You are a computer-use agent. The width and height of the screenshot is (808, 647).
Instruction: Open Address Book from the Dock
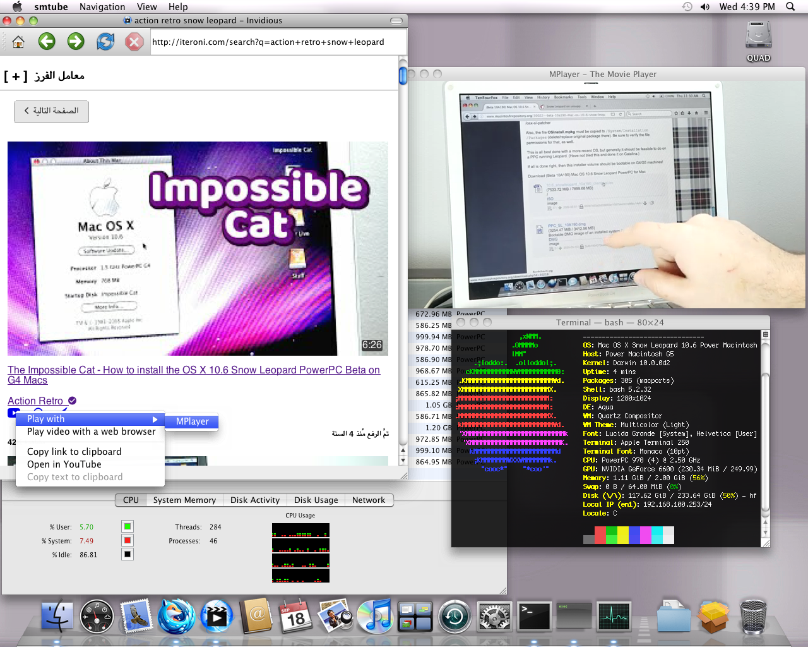(256, 615)
